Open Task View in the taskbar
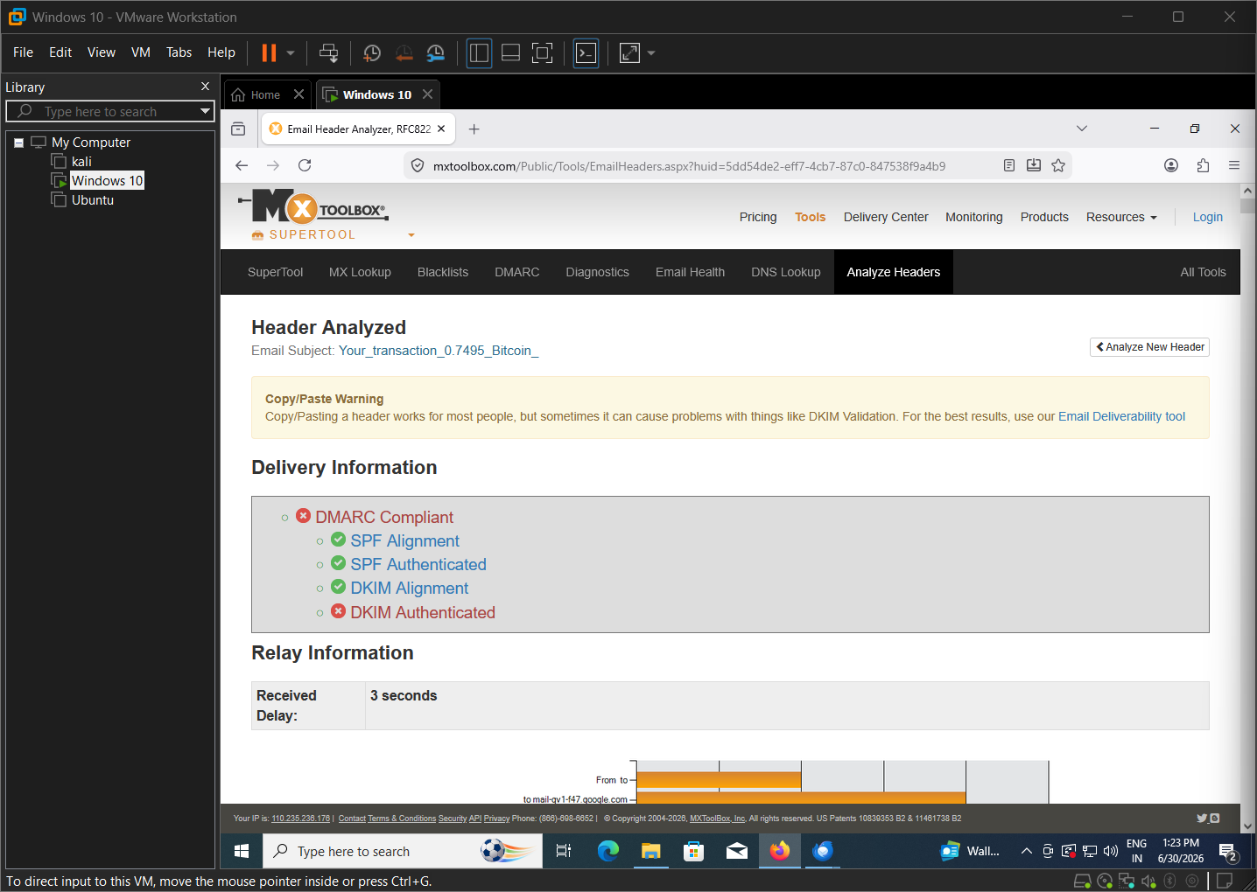 [564, 851]
